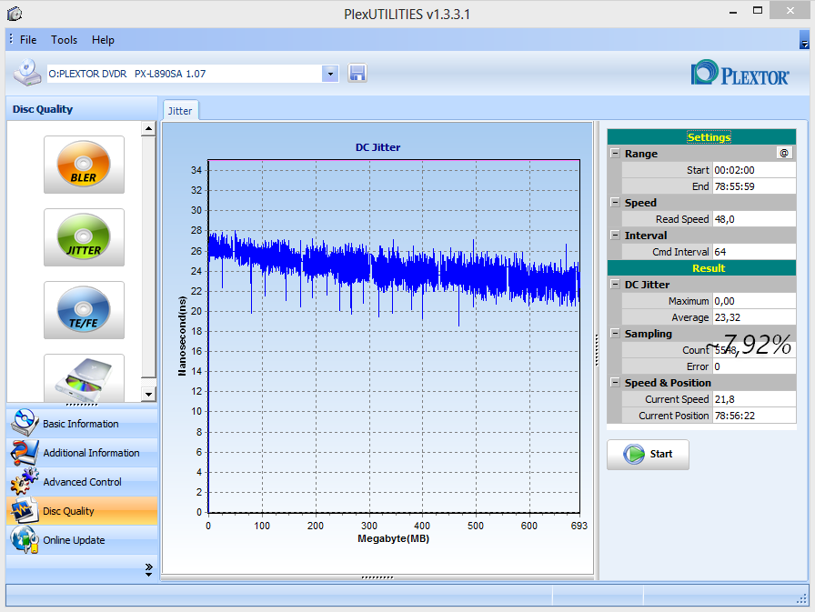Open the File menu
This screenshot has height=612, width=815.
coord(28,40)
